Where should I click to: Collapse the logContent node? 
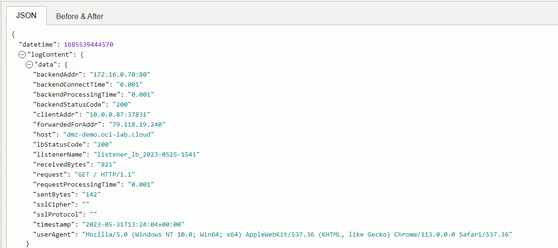[22, 54]
